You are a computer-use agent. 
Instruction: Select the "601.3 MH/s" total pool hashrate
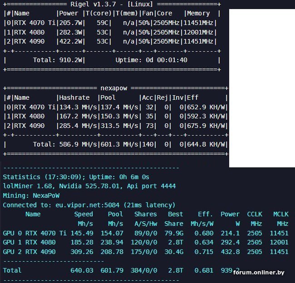coord(119,144)
